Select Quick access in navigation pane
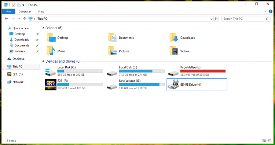The width and height of the screenshot is (275, 145). tap(21, 28)
